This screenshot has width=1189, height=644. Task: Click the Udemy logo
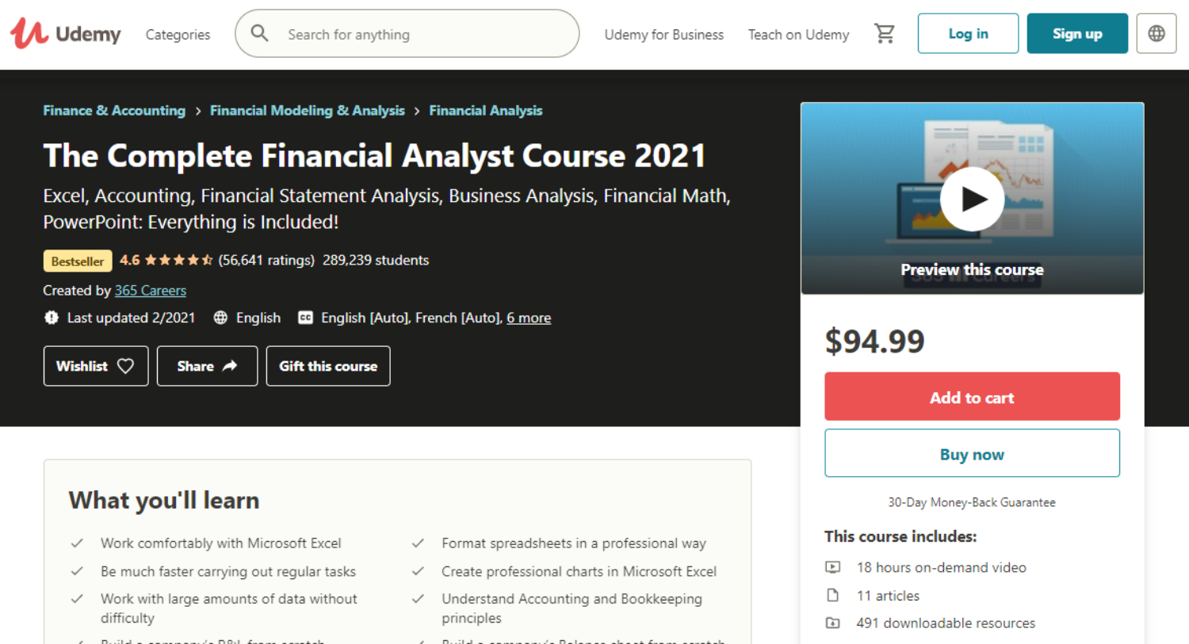(x=66, y=34)
